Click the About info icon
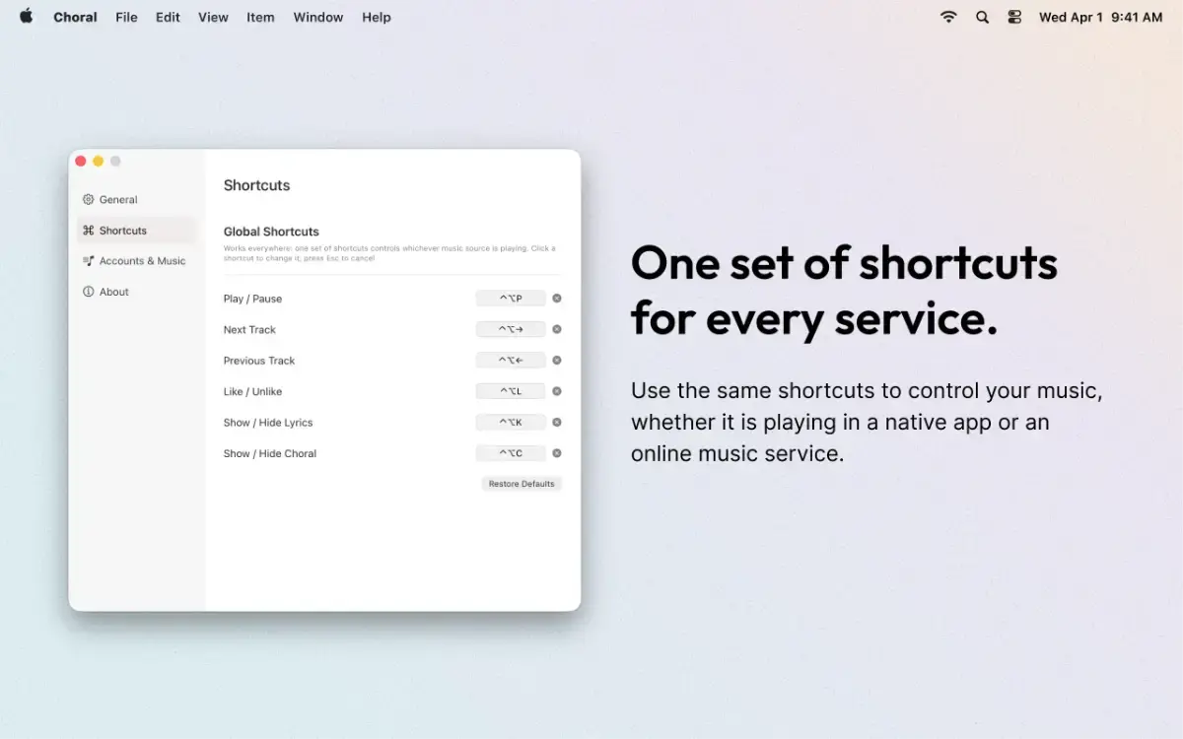This screenshot has height=739, width=1183. click(x=89, y=292)
